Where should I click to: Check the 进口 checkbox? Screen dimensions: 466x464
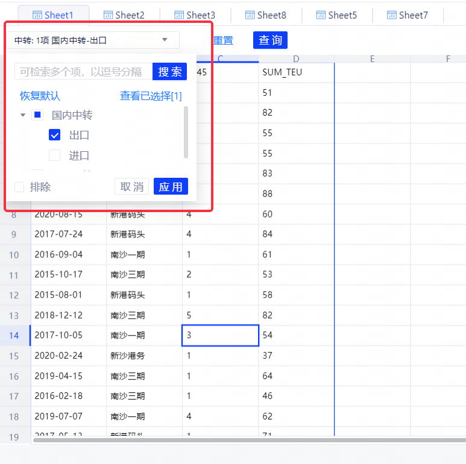(x=55, y=155)
